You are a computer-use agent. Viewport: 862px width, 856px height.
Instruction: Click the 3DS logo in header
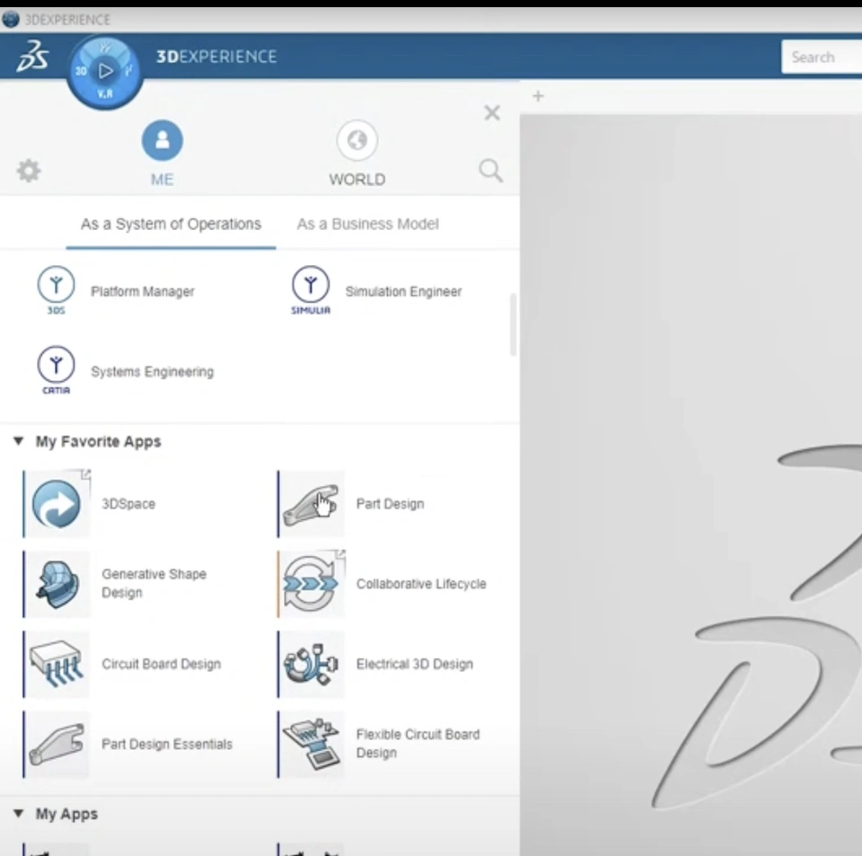[32, 56]
